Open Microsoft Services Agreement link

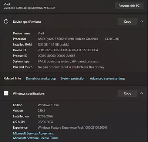pos(33,133)
